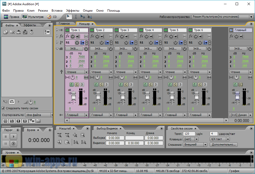Screen dimensions: 255x174
Task: Click the Zoom In Horizontally icon
Action: point(60,135)
